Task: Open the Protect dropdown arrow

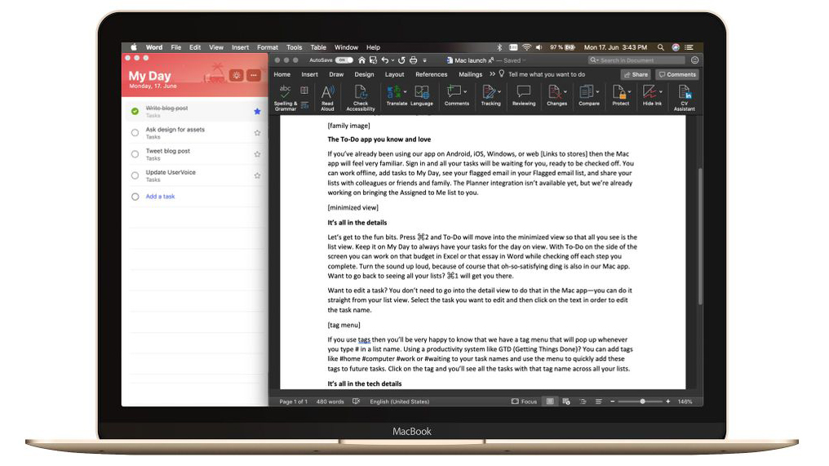Action: 630,91
